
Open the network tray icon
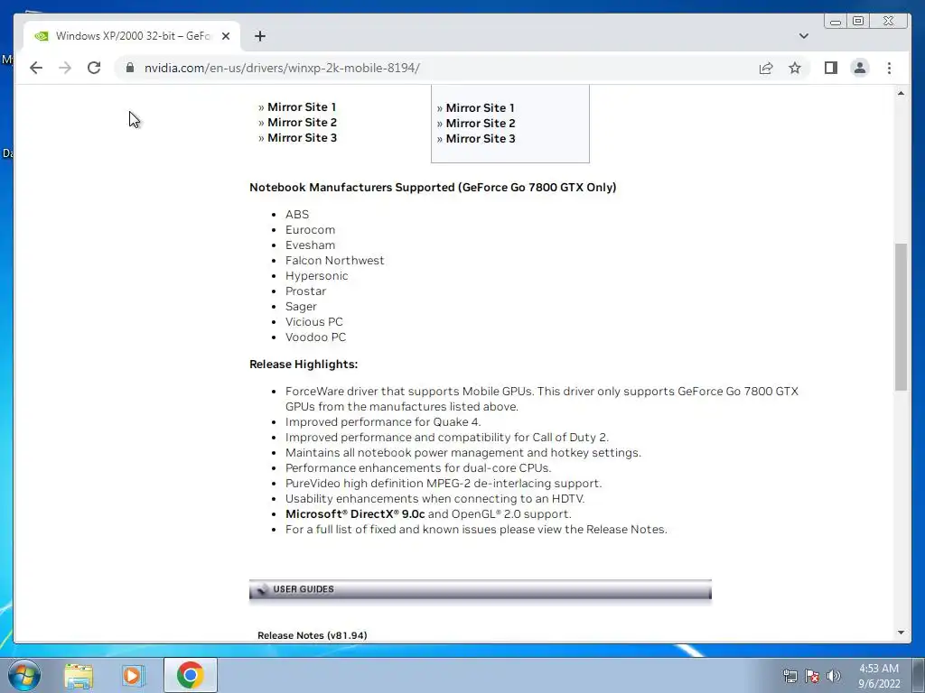(x=790, y=676)
